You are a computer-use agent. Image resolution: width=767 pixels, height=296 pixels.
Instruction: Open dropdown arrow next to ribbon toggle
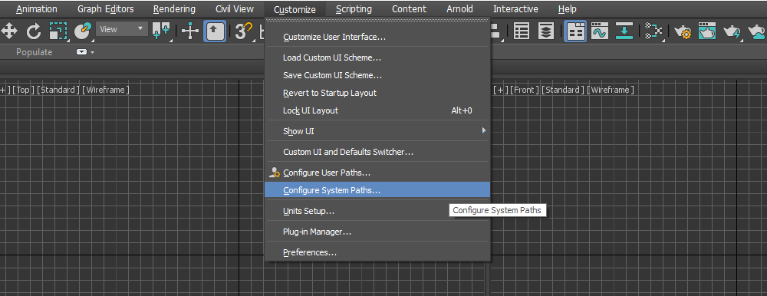pyautogui.click(x=93, y=52)
